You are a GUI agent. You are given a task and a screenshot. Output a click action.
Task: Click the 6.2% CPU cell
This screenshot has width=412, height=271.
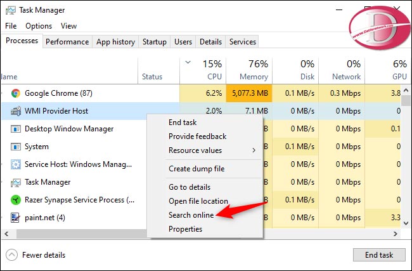[203, 93]
